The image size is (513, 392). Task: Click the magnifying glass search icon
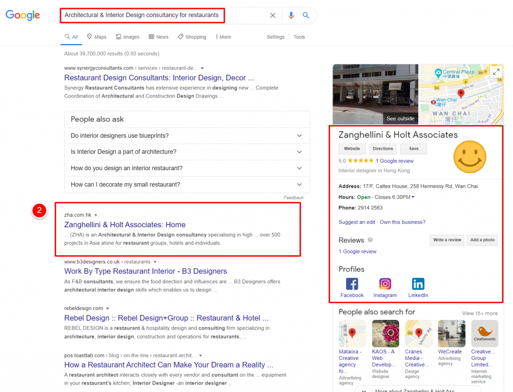pyautogui.click(x=306, y=16)
